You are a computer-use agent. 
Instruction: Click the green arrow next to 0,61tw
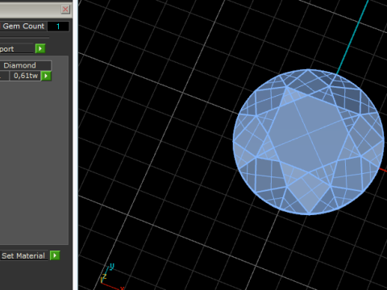click(46, 76)
